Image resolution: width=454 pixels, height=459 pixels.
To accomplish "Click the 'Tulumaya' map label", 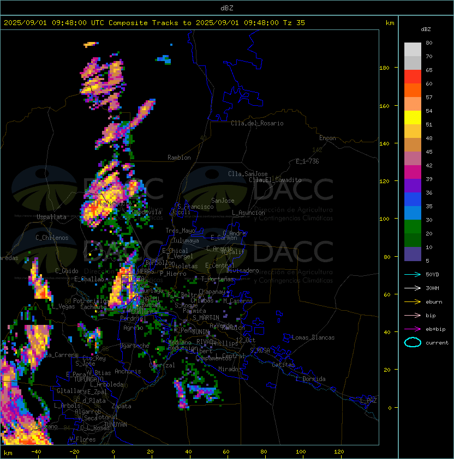I will point(186,240).
